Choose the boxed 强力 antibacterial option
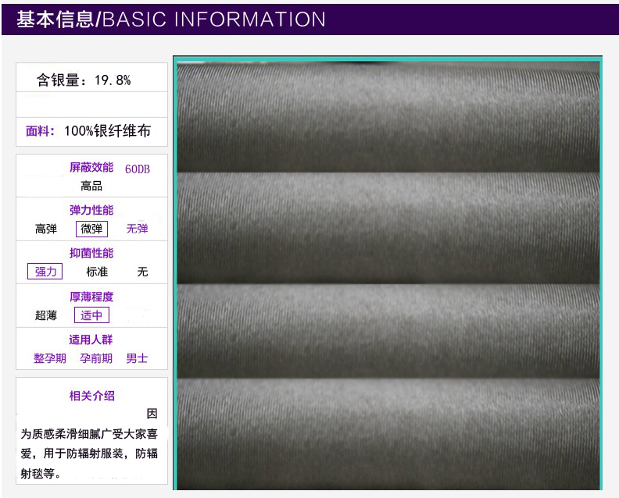 [45, 272]
